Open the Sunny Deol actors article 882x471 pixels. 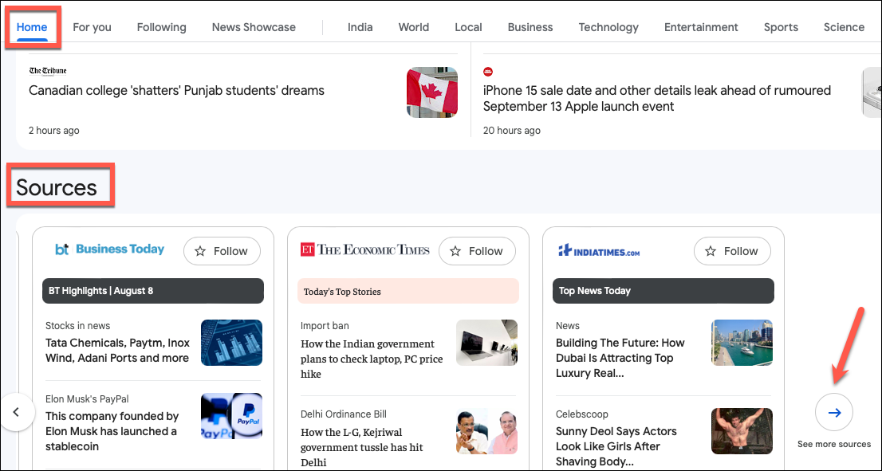616,446
